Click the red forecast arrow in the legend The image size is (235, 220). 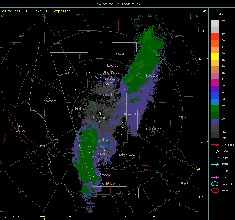[x=215, y=145]
